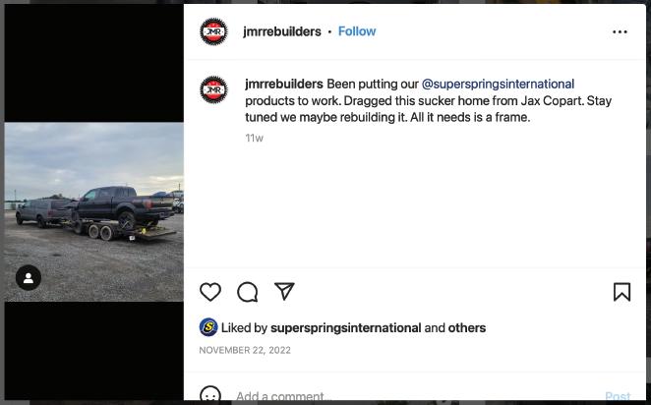Open the three-dot more options menu
The image size is (651, 405).
pos(620,32)
